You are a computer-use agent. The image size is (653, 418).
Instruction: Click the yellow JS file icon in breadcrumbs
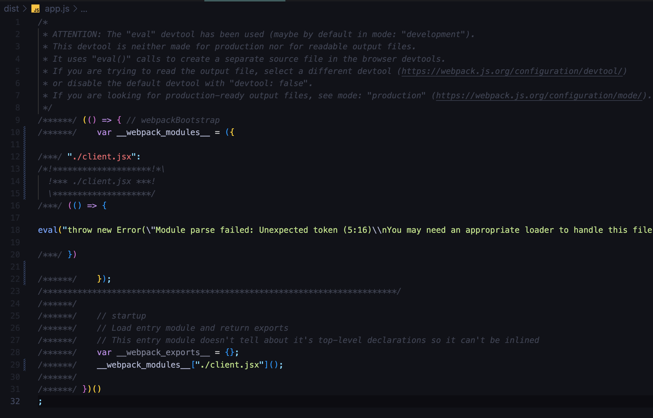(35, 9)
